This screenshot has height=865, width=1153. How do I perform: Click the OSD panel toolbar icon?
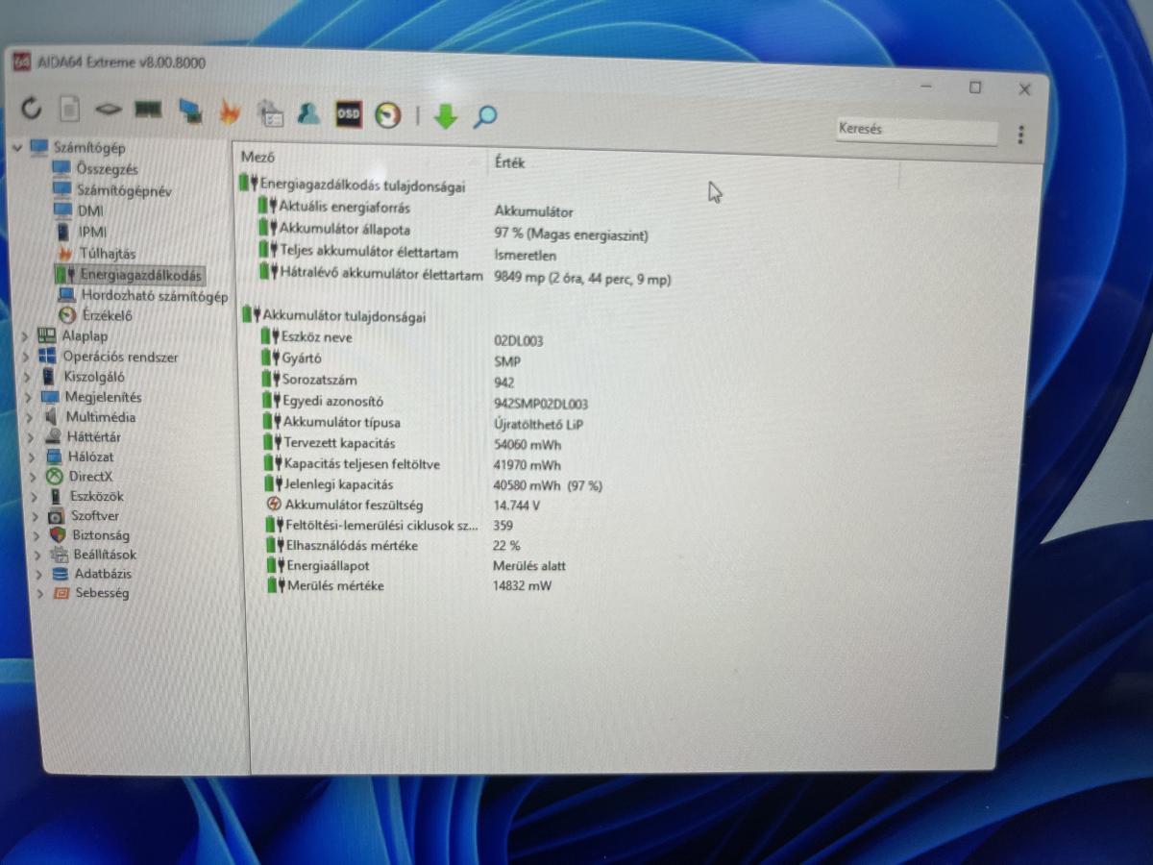click(348, 114)
